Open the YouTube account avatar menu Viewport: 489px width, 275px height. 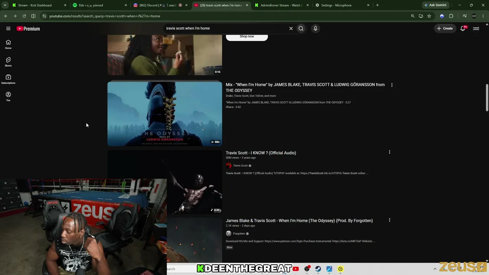coord(476,28)
